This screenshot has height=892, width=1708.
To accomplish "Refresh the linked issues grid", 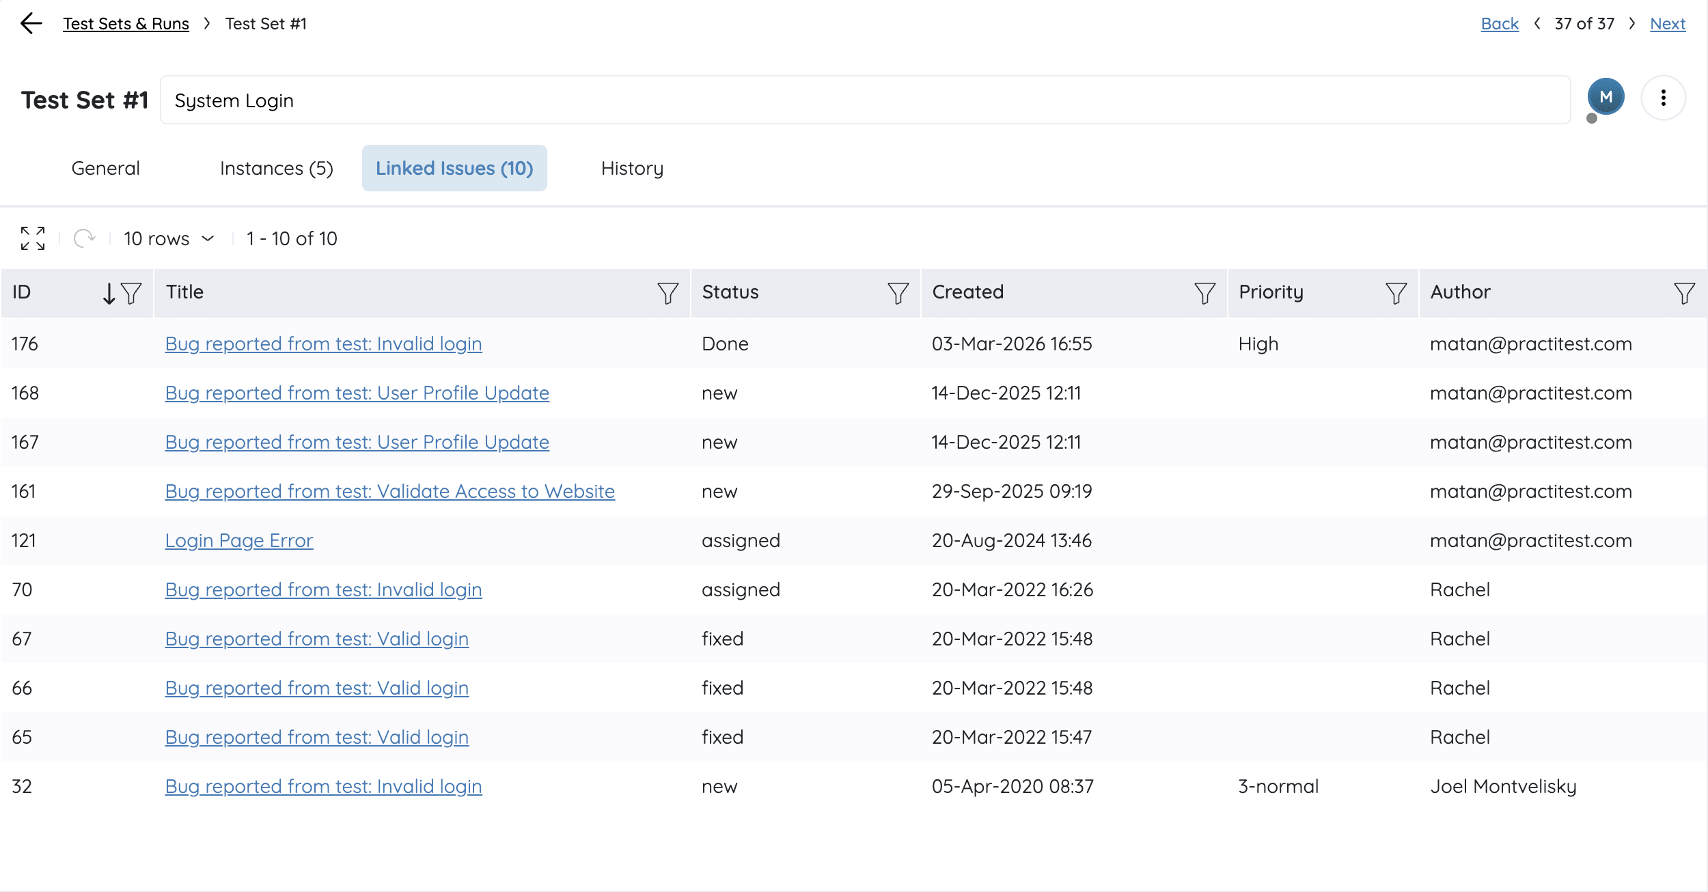I will (x=84, y=238).
